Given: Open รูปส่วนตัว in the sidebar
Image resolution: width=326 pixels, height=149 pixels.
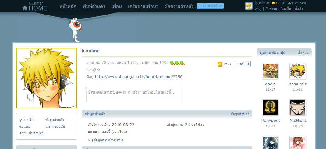Looking at the screenshot, I should click(27, 120).
